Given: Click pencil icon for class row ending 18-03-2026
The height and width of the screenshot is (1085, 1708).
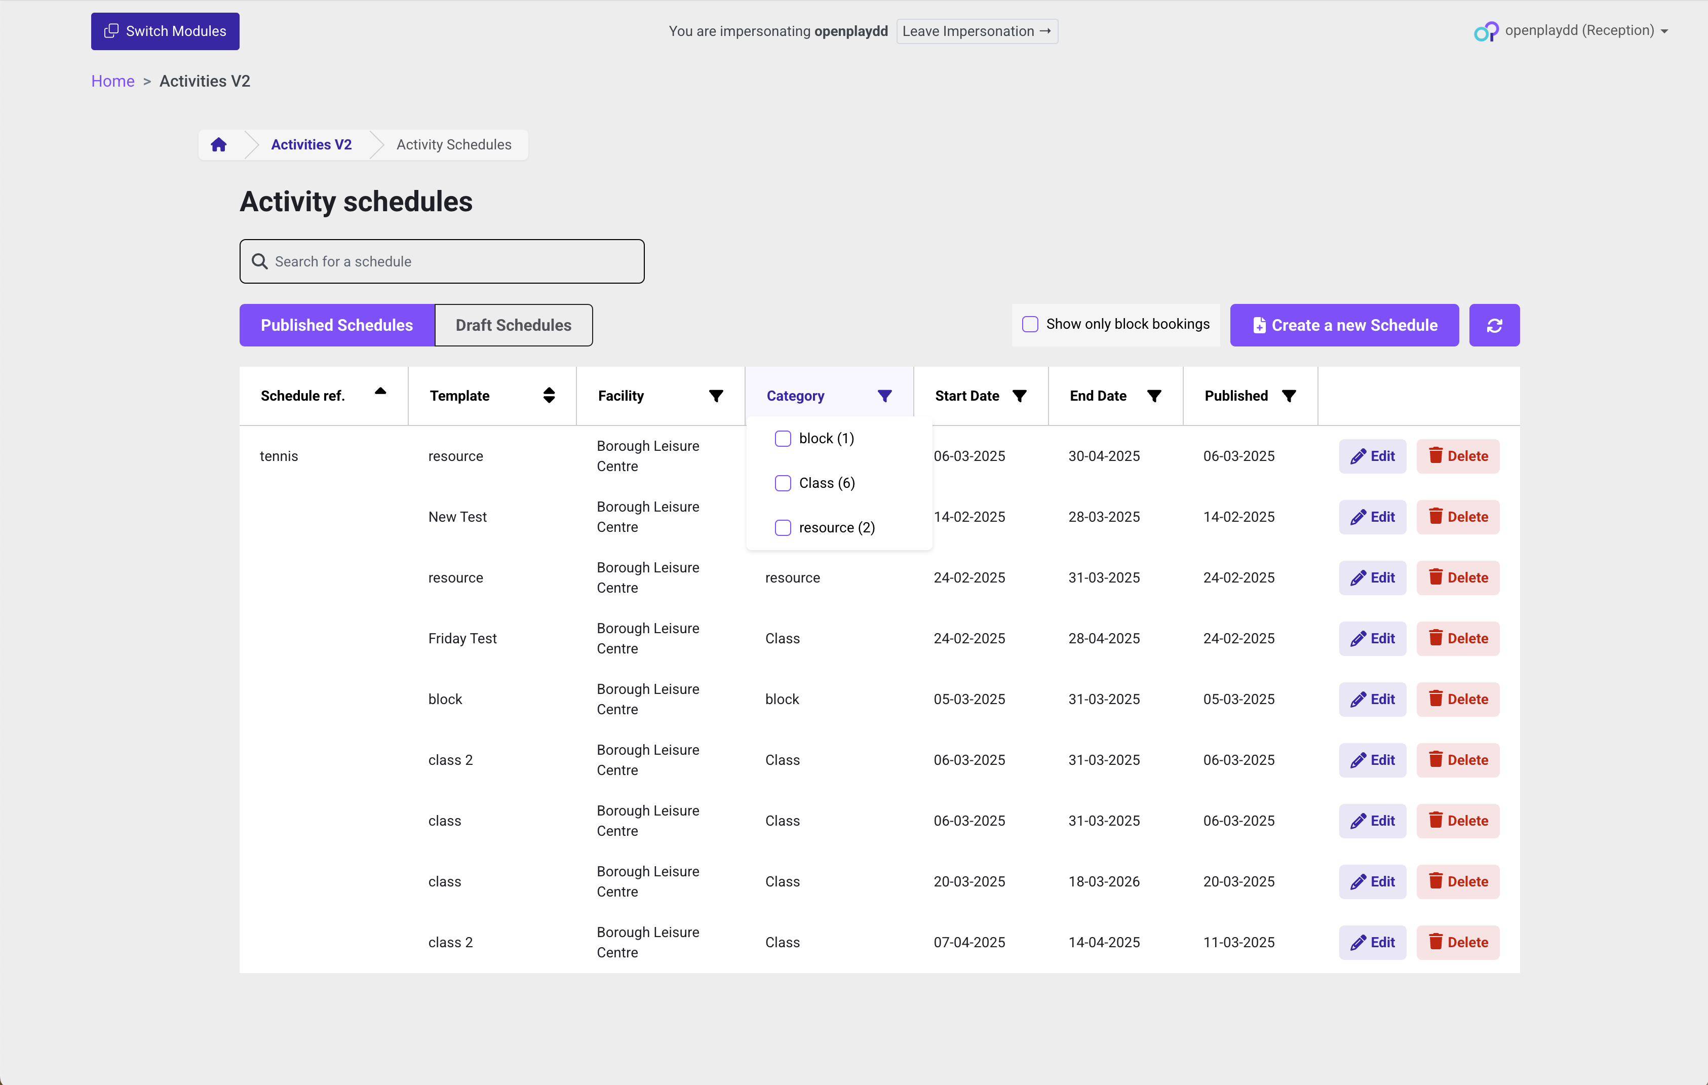Looking at the screenshot, I should (1357, 882).
